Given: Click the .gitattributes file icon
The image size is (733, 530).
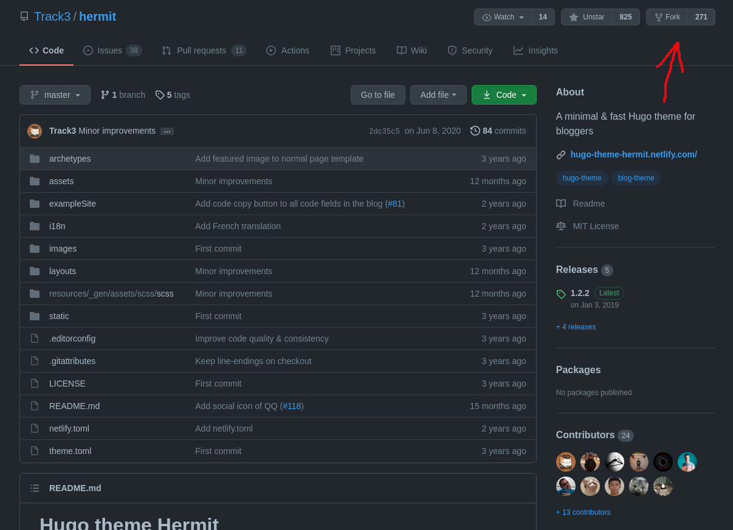Looking at the screenshot, I should (35, 361).
